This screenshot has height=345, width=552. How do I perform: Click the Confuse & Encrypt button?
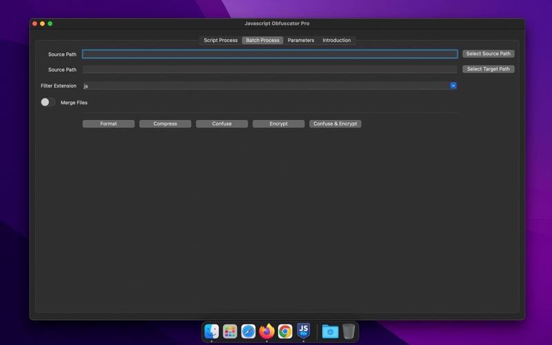coord(335,124)
